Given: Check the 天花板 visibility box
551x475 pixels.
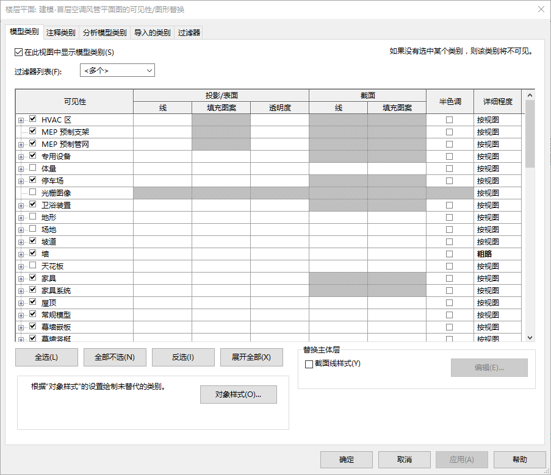Looking at the screenshot, I should tap(33, 265).
